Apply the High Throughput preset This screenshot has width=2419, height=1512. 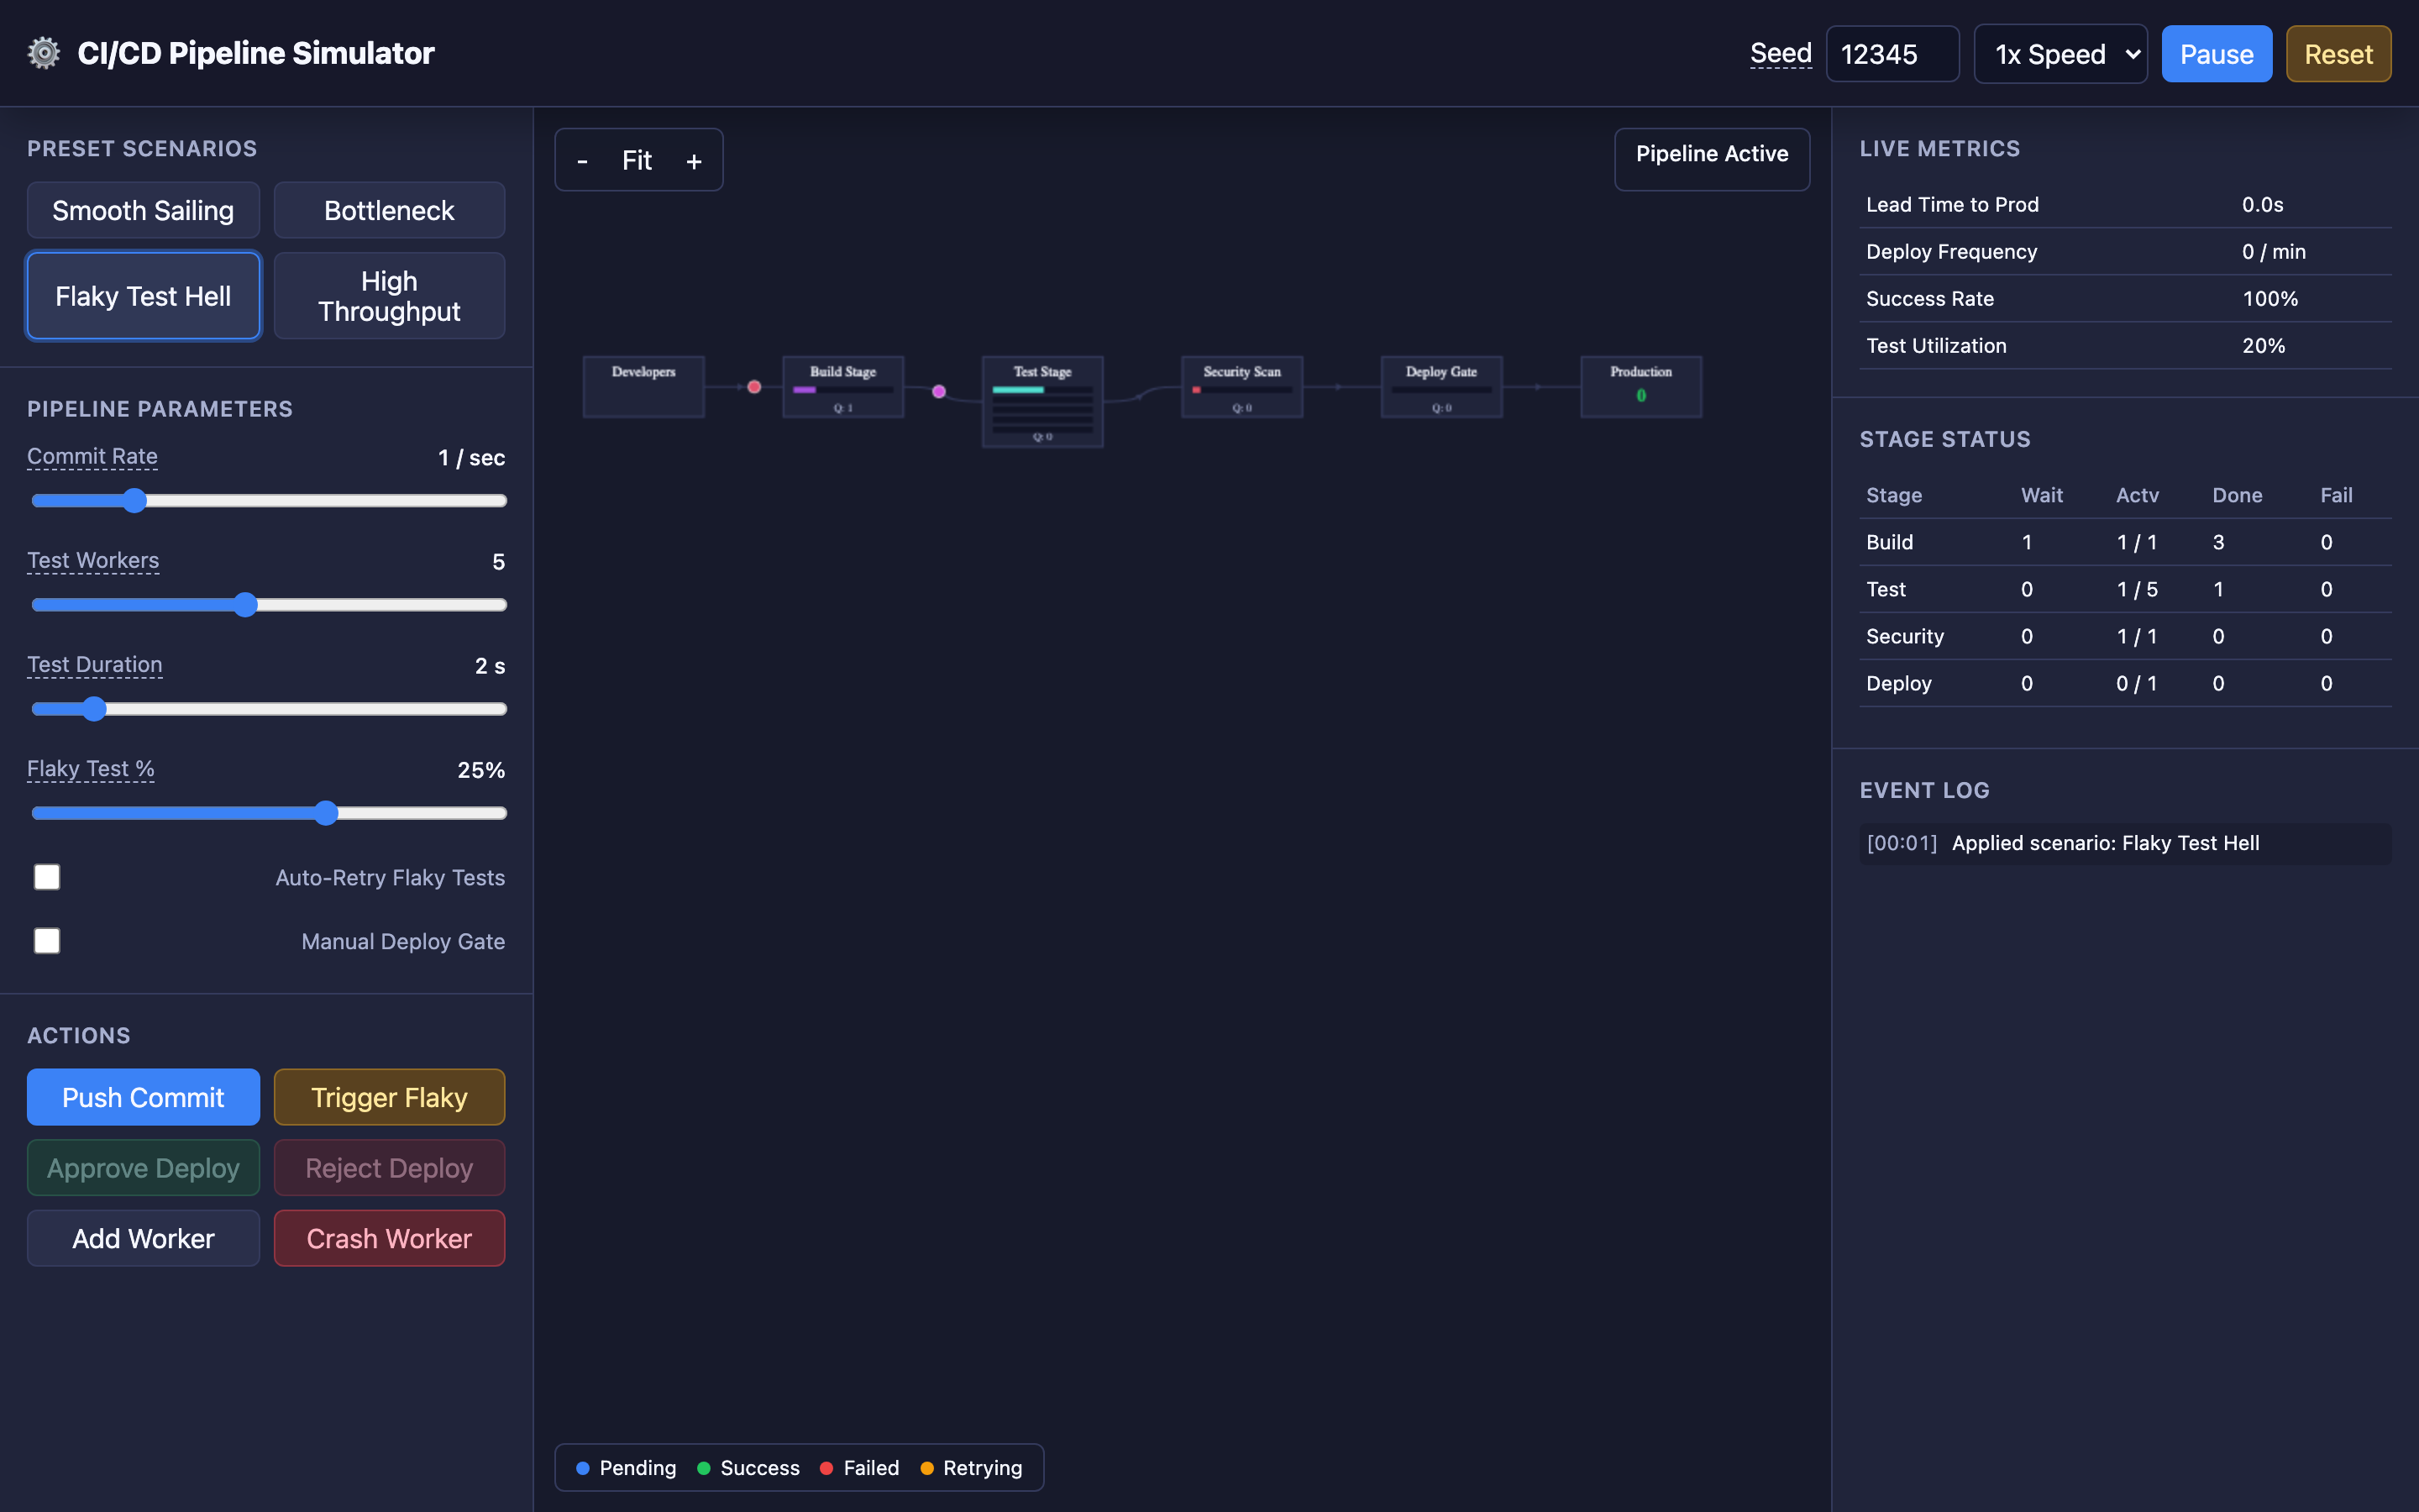point(389,296)
